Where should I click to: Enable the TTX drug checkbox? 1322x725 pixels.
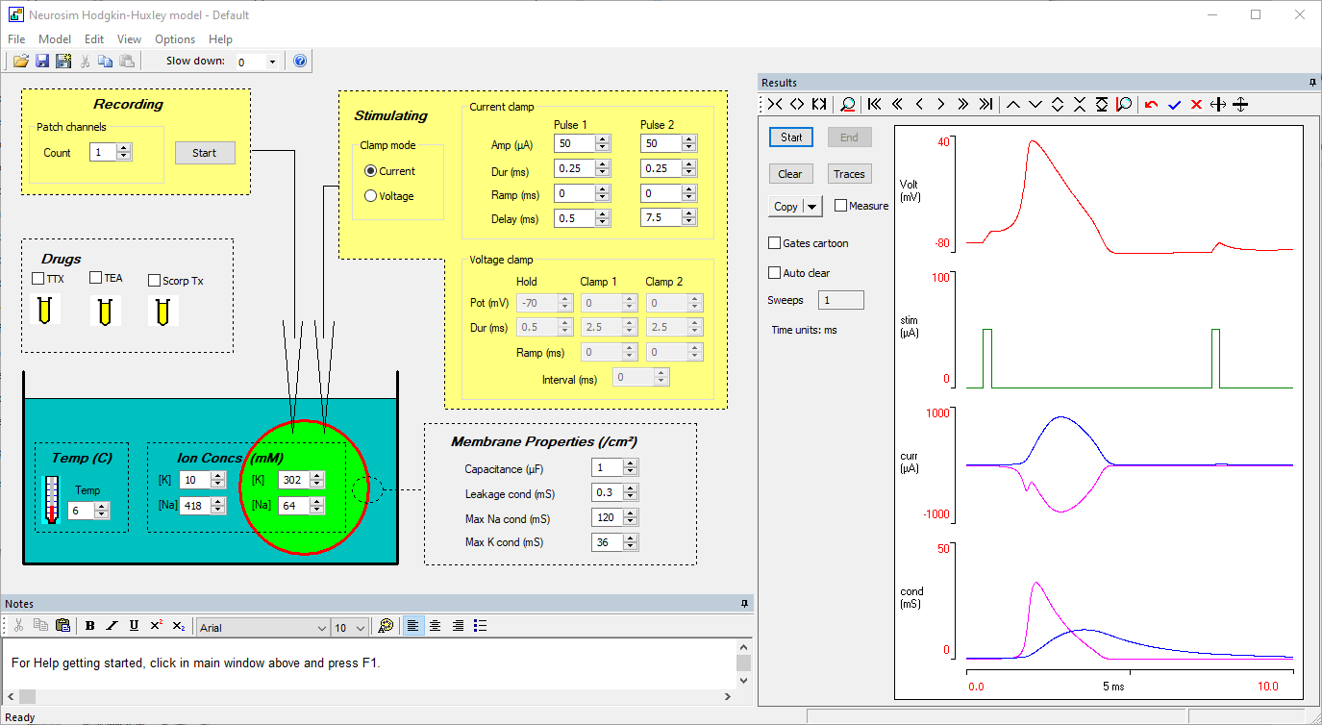click(38, 280)
